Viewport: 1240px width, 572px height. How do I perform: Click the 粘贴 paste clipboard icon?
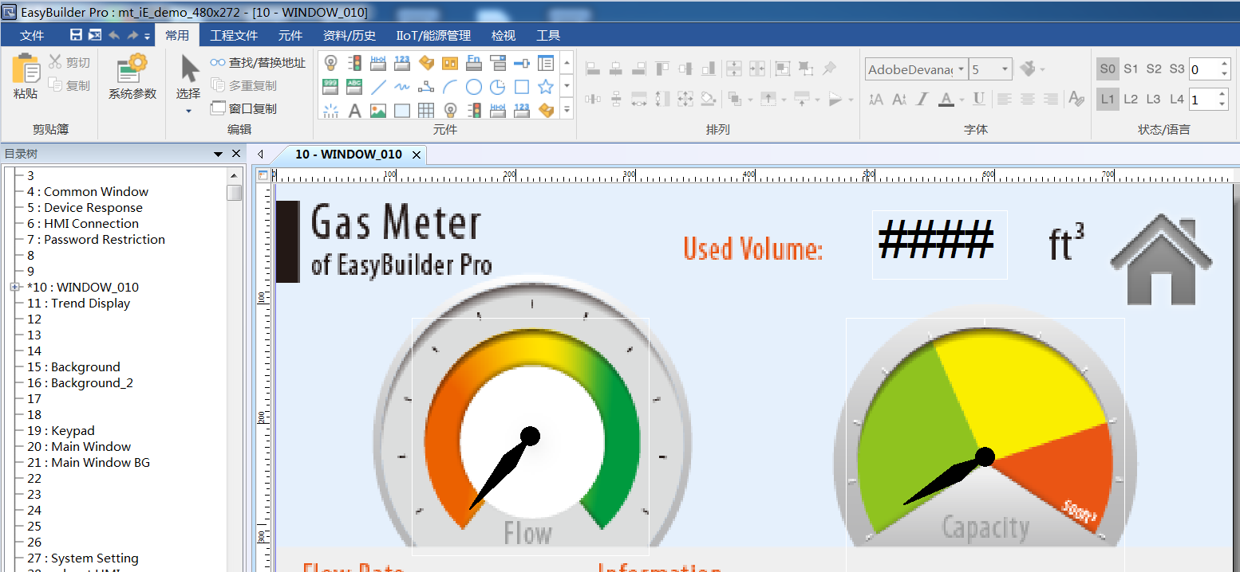(x=26, y=76)
